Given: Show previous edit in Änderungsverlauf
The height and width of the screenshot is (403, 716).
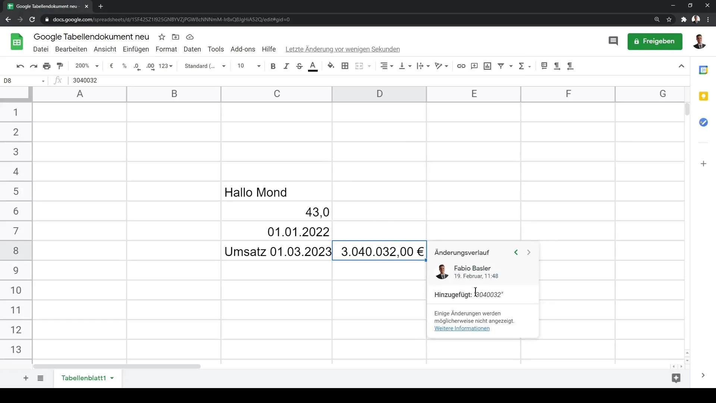Looking at the screenshot, I should click(x=516, y=253).
